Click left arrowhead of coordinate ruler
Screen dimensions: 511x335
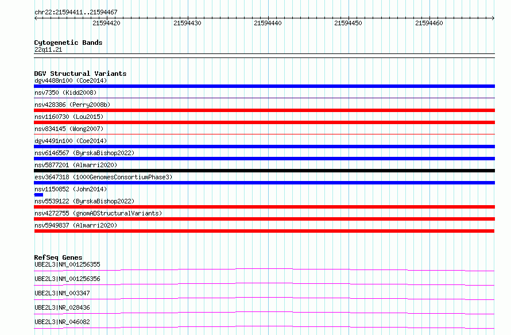point(36,18)
